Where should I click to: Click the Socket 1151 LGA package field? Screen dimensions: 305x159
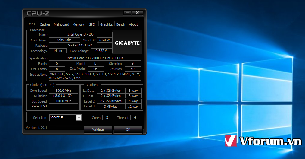pyautogui.click(x=81, y=45)
